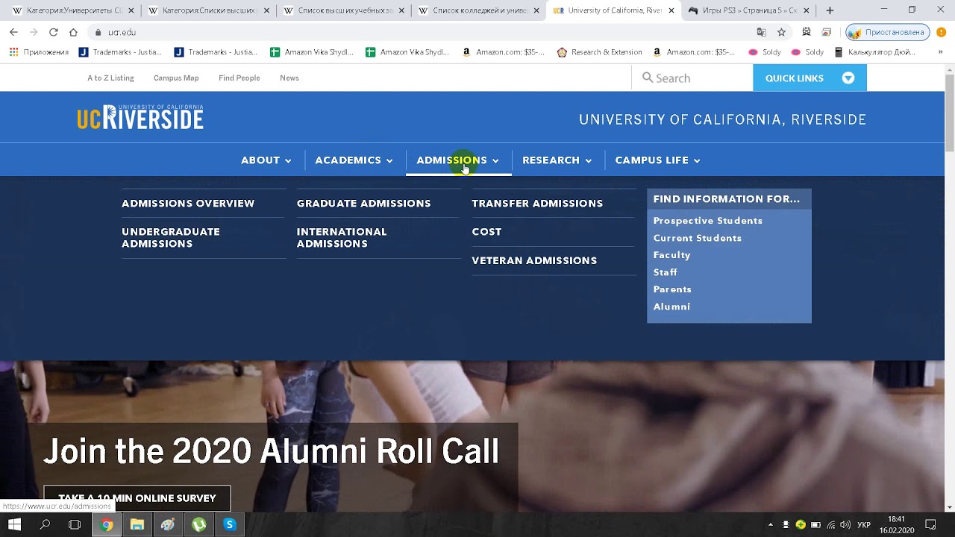Select Undergraduate Admissions menu item
Image resolution: width=955 pixels, height=537 pixels.
[171, 238]
